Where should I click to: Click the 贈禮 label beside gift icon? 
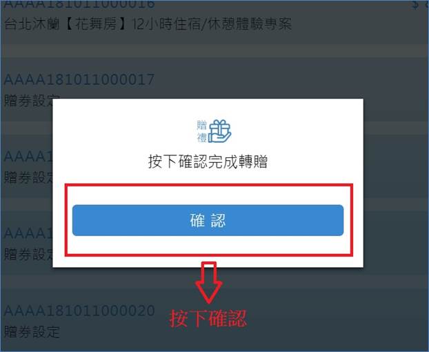coord(201,131)
